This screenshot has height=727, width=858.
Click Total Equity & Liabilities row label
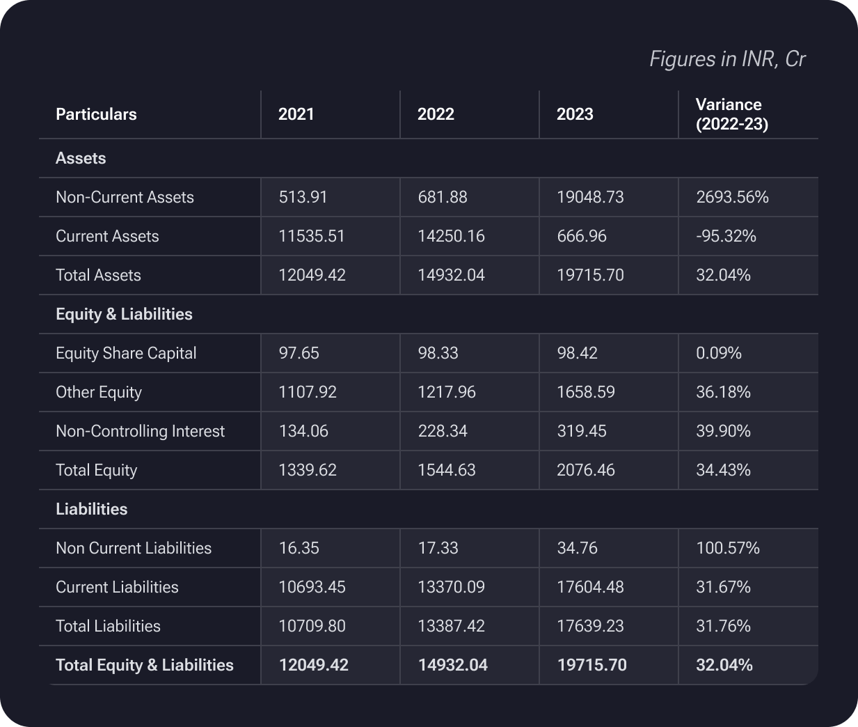145,665
